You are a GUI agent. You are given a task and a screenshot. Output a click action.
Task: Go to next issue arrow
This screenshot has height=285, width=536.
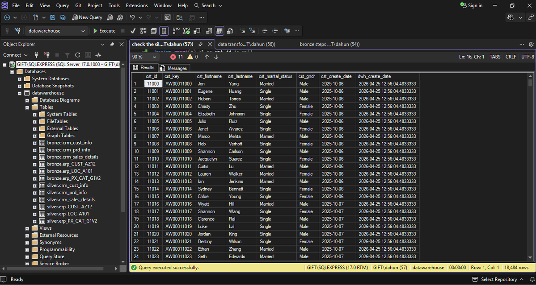pos(216,57)
